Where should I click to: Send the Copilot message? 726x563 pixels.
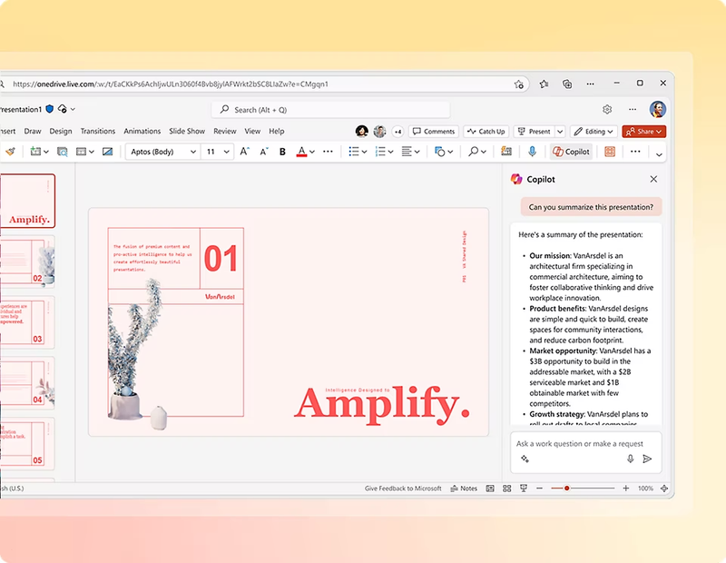tap(647, 459)
